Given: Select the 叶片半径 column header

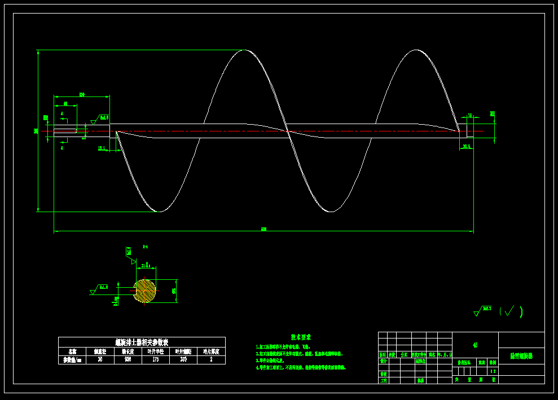Looking at the screenshot, I should [156, 351].
